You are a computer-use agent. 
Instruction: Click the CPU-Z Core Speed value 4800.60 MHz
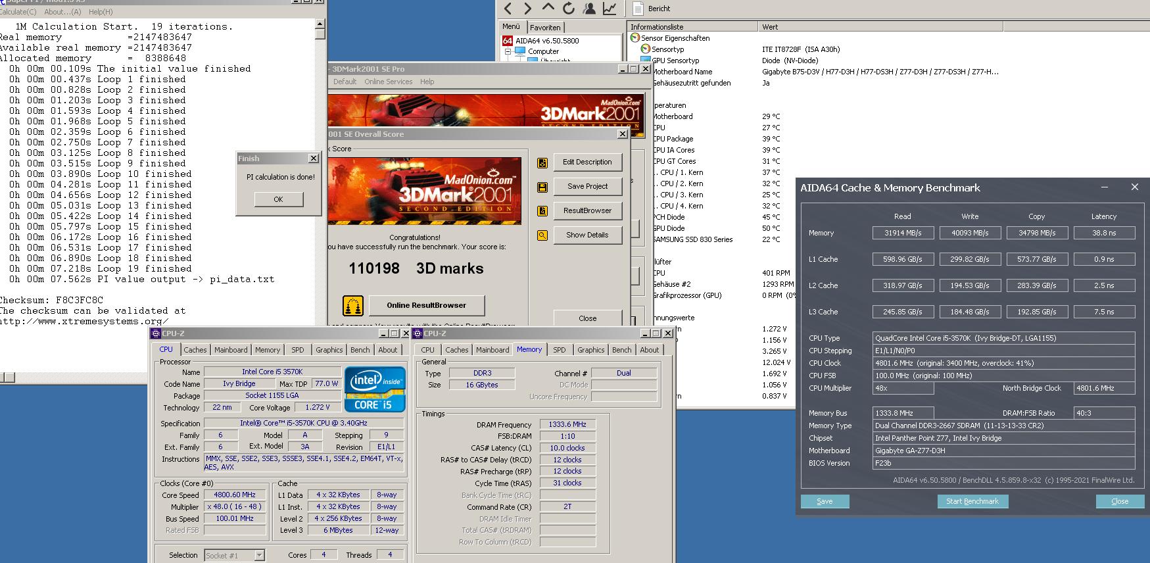pos(235,495)
